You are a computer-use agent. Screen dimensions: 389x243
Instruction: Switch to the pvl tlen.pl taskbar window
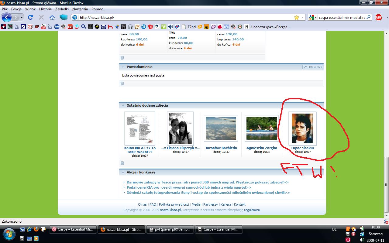(x=170, y=229)
